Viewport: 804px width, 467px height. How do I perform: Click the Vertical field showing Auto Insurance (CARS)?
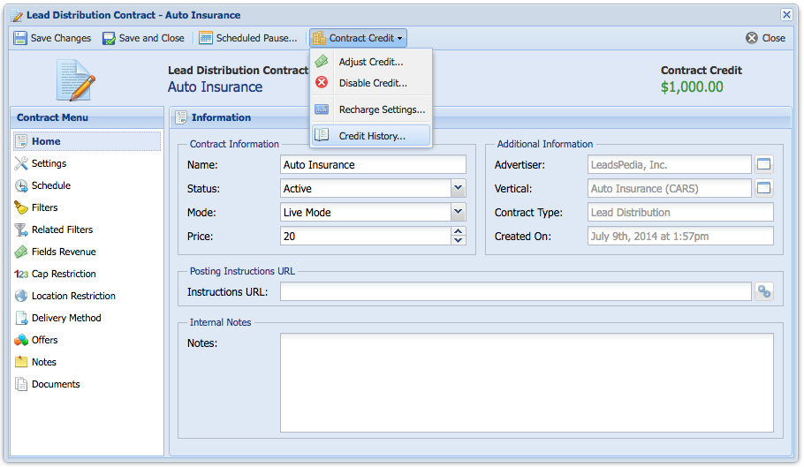click(669, 188)
